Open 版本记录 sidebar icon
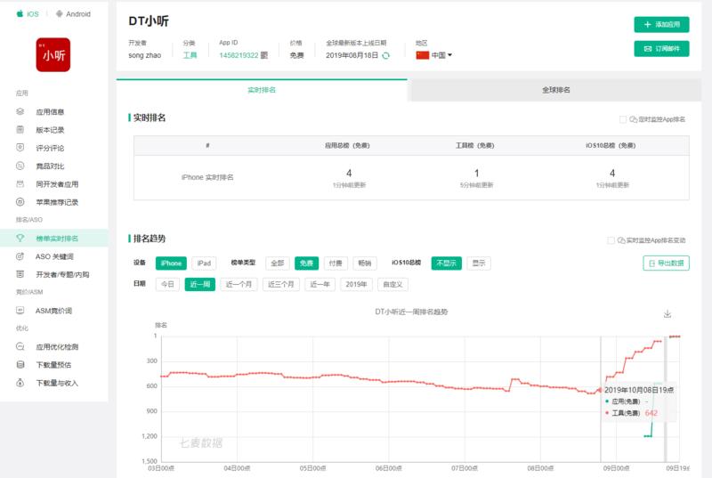The image size is (712, 478). click(x=20, y=130)
